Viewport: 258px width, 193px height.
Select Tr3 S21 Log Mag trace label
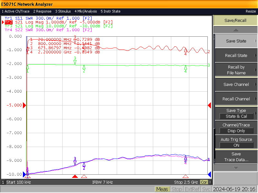tap(59, 26)
